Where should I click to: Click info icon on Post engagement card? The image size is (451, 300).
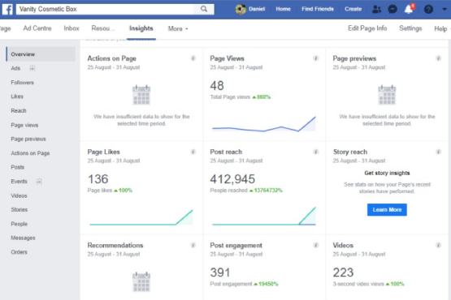tap(315, 245)
